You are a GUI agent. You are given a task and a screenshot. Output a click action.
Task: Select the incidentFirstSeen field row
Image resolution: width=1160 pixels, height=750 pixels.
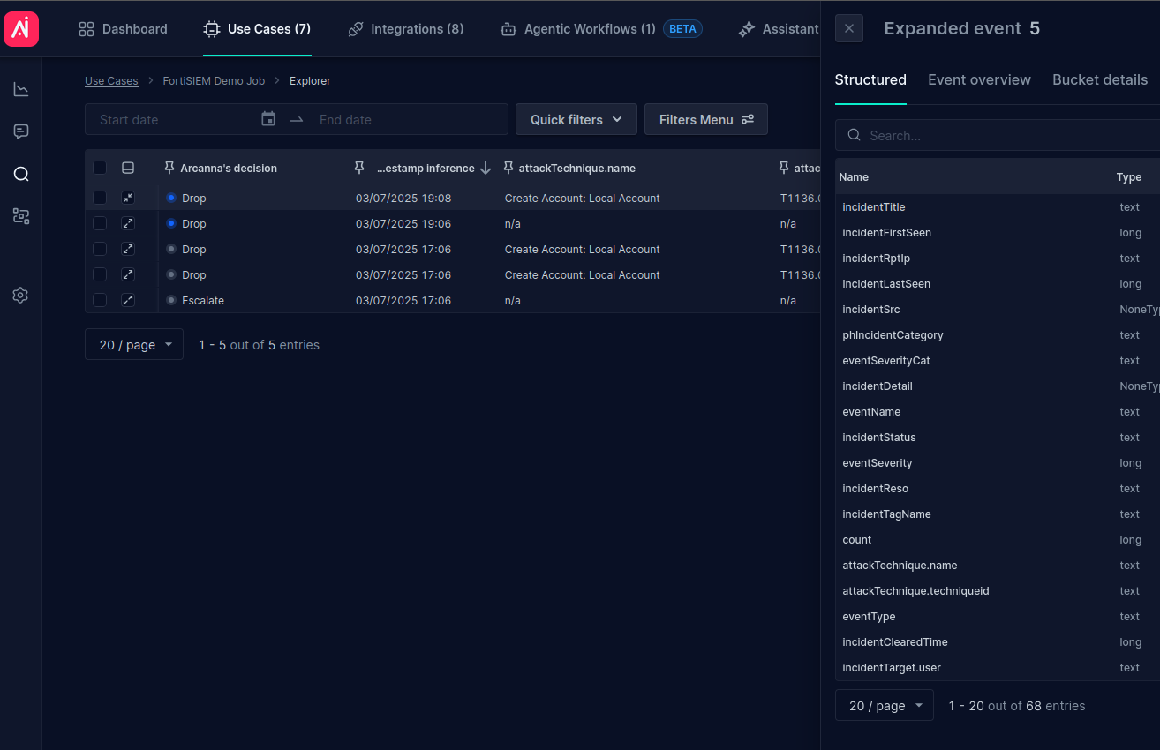point(998,232)
